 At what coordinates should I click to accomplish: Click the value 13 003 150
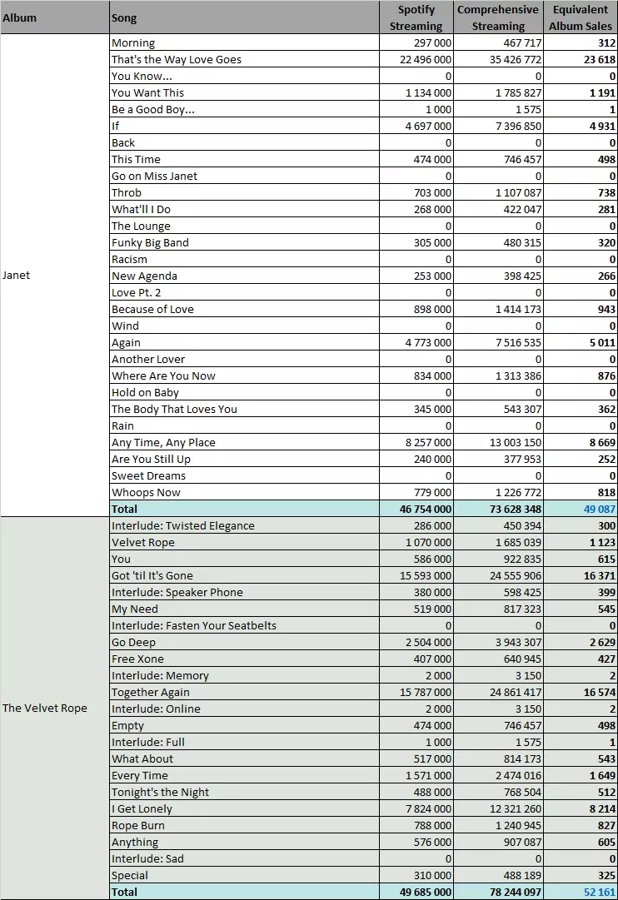coord(498,442)
